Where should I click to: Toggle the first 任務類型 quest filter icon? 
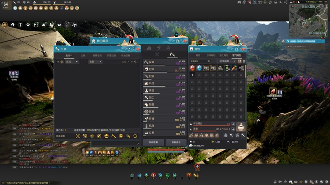click(x=77, y=136)
